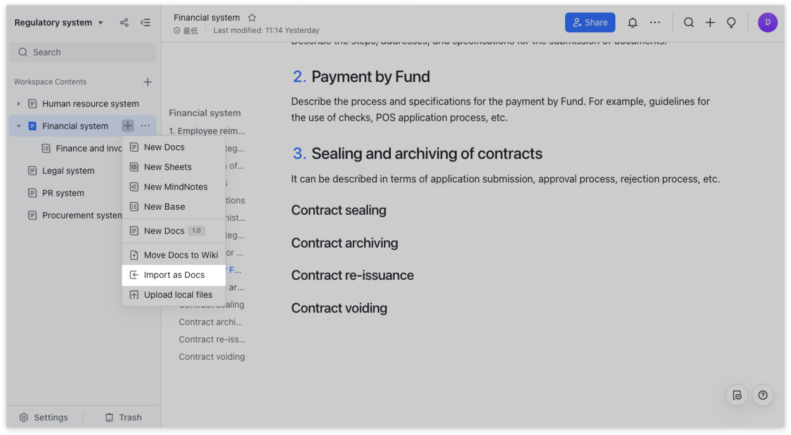This screenshot has height=435, width=791.
Task: Open the top-right more options ellipsis
Action: [x=655, y=23]
